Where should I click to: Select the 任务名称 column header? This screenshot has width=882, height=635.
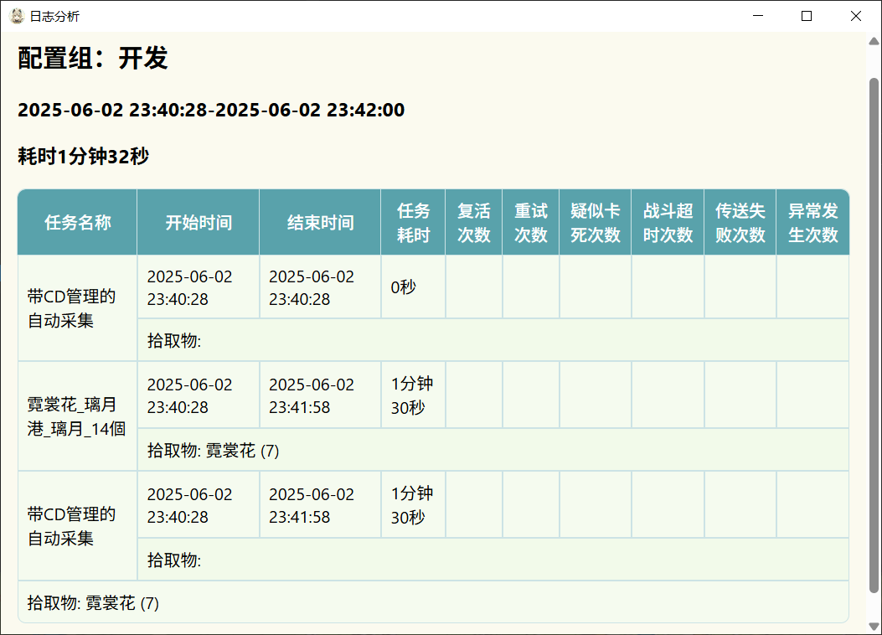pos(77,222)
